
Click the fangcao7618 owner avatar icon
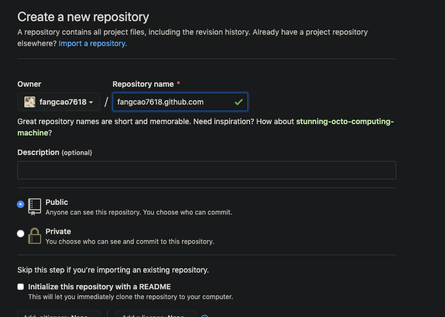[x=30, y=102]
